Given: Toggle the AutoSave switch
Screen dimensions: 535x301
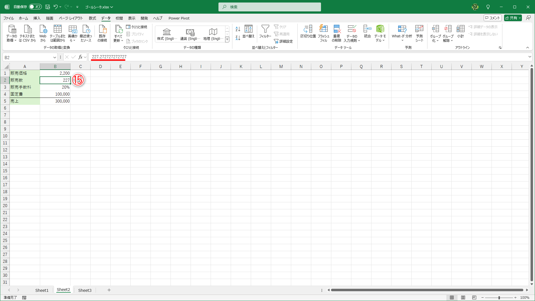Looking at the screenshot, I should click(x=35, y=7).
